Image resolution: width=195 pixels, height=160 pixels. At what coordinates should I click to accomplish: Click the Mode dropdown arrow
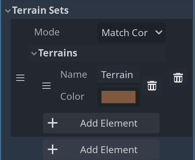tap(159, 32)
